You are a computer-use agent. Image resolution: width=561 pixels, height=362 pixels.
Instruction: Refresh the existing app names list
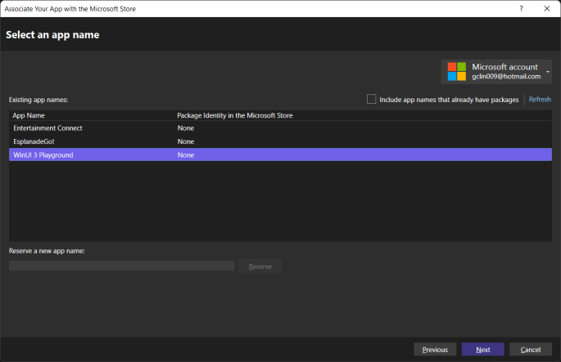pos(540,99)
